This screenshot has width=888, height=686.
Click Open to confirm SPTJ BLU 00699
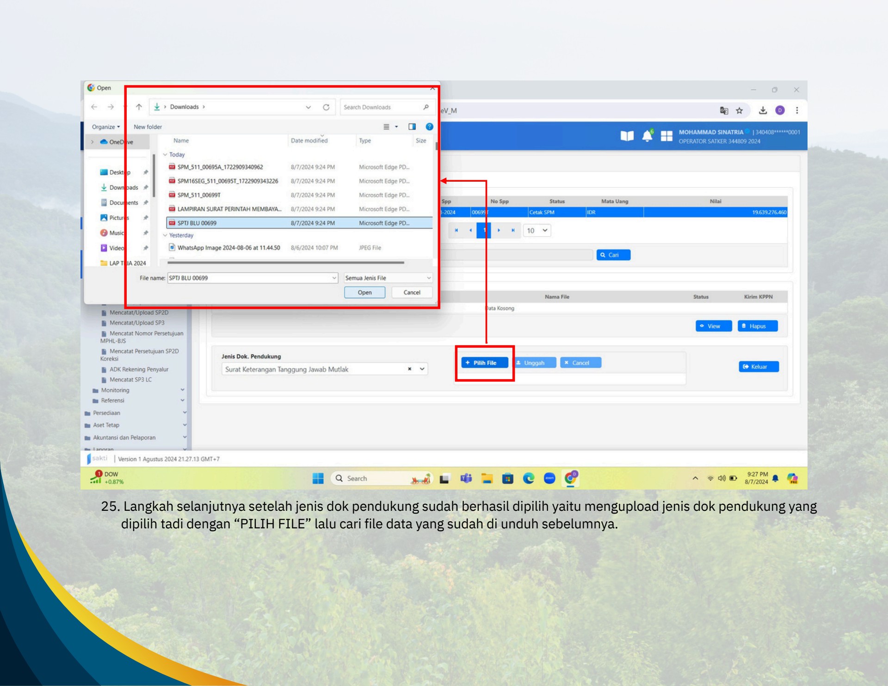[365, 292]
